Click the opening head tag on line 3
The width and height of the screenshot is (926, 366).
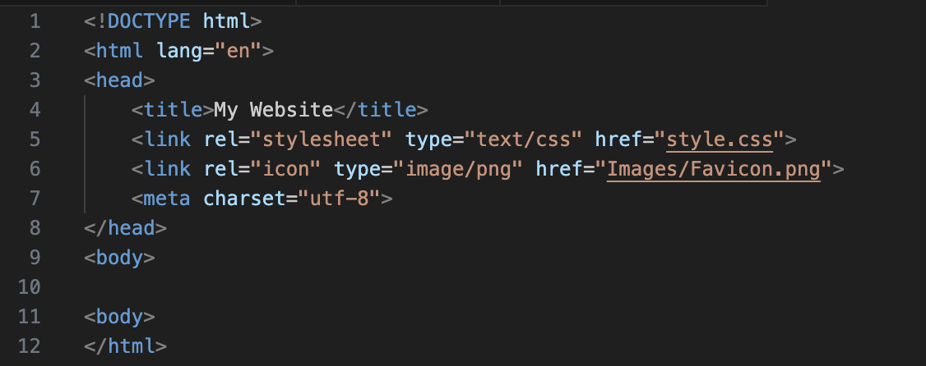[x=119, y=80]
